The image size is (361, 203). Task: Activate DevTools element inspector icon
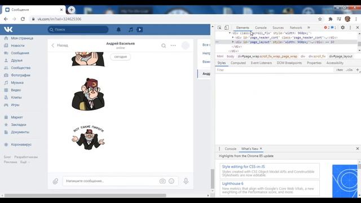(219, 28)
